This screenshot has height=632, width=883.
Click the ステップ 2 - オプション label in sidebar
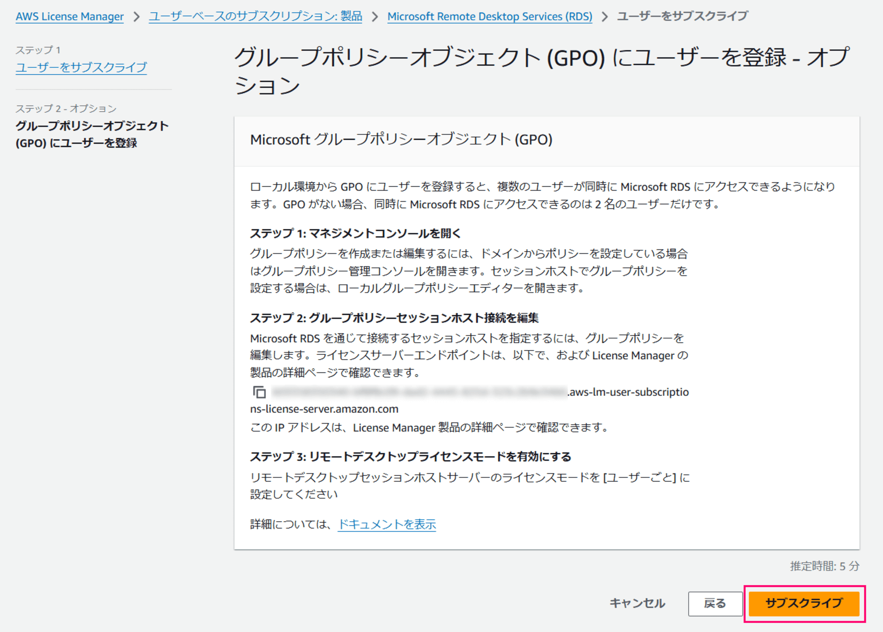[x=66, y=109]
